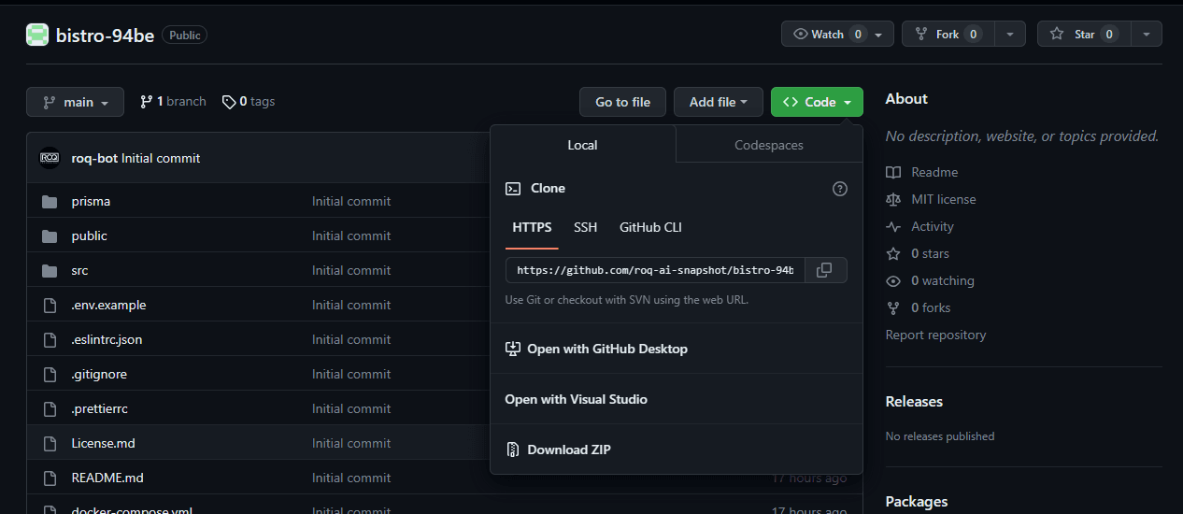Toggle the green Code dropdown button
Image resolution: width=1183 pixels, height=514 pixels.
pyautogui.click(x=817, y=102)
